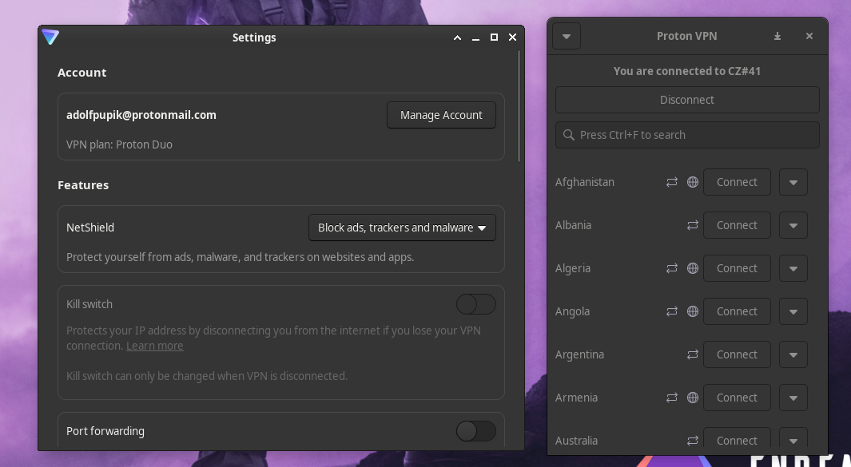
Task: Expand the Afghanistan server list arrow
Action: [x=793, y=182]
